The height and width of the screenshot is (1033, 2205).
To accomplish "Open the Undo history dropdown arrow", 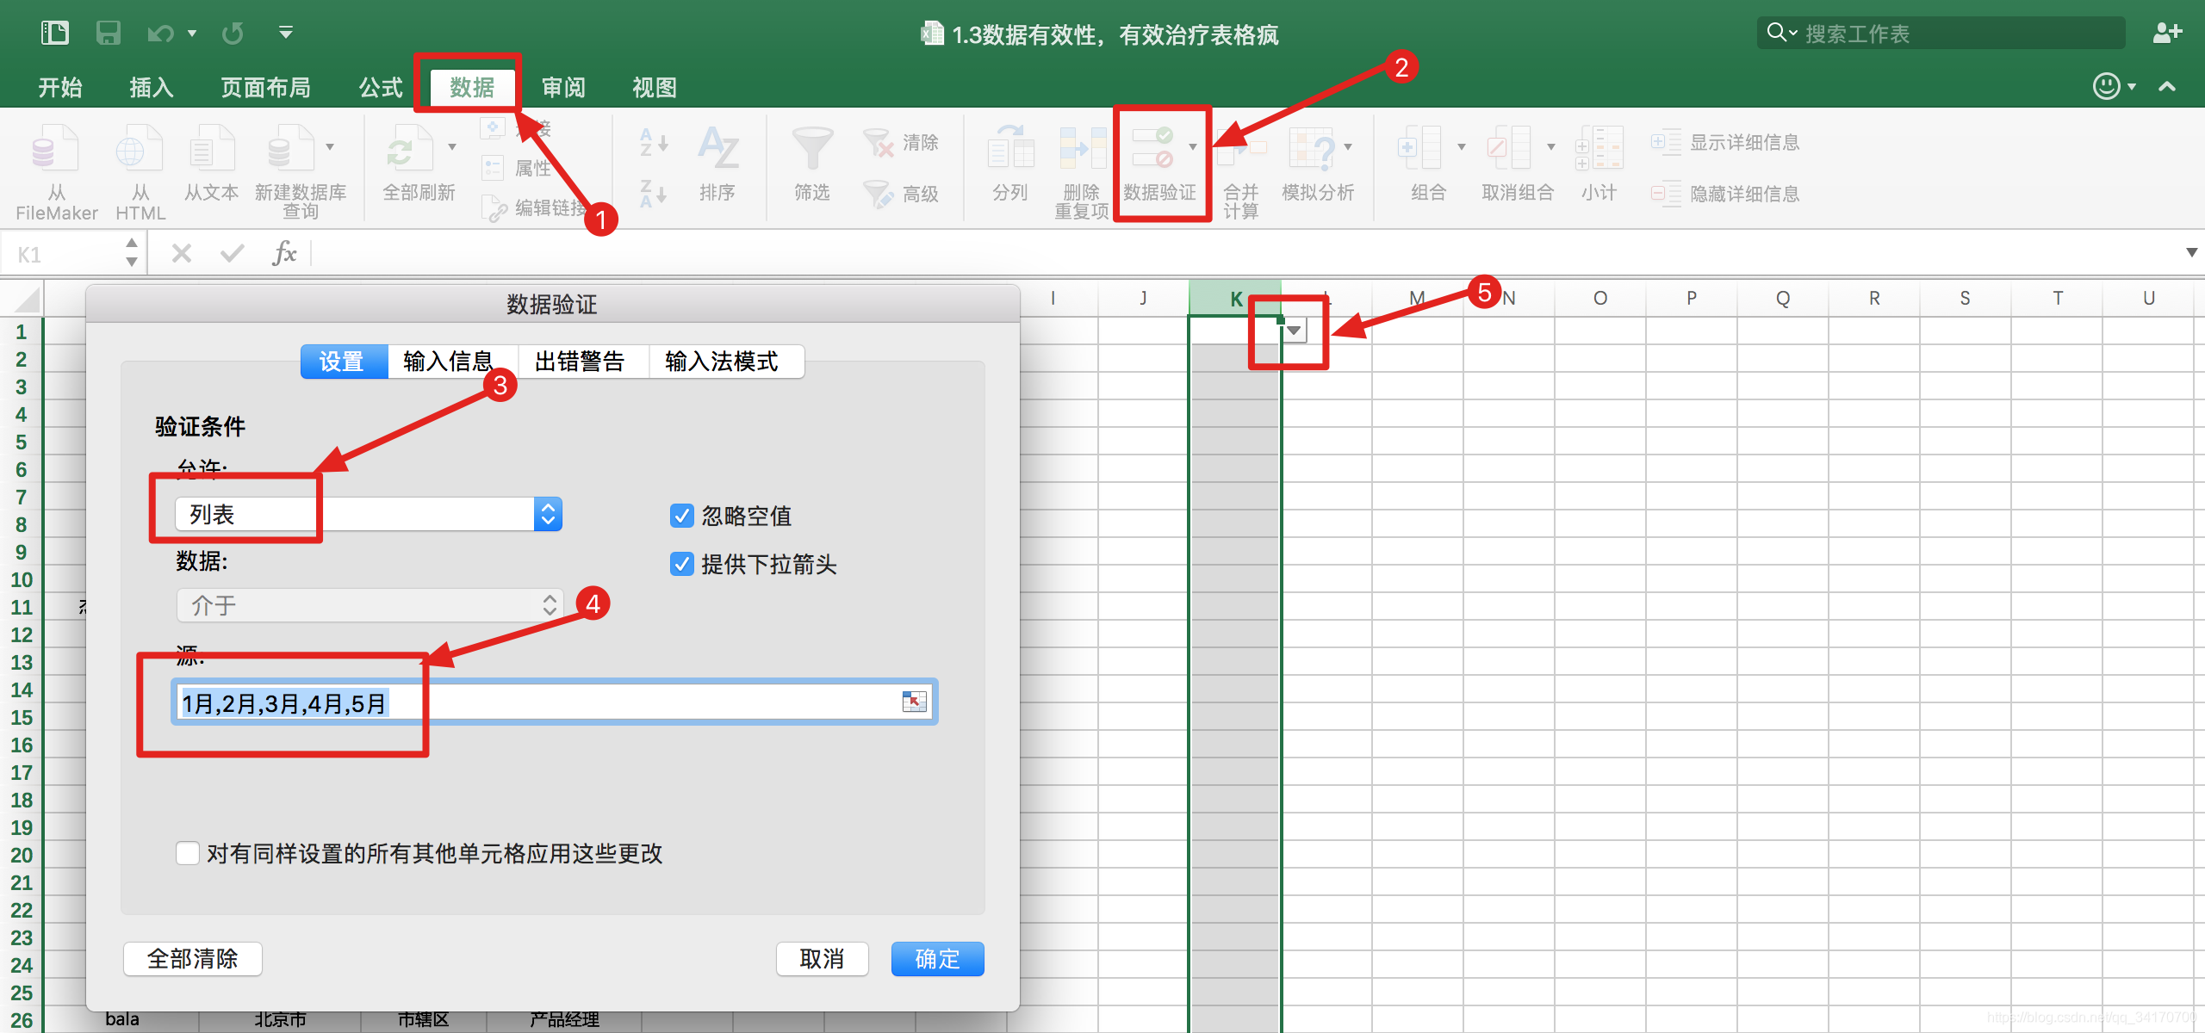I will point(192,34).
